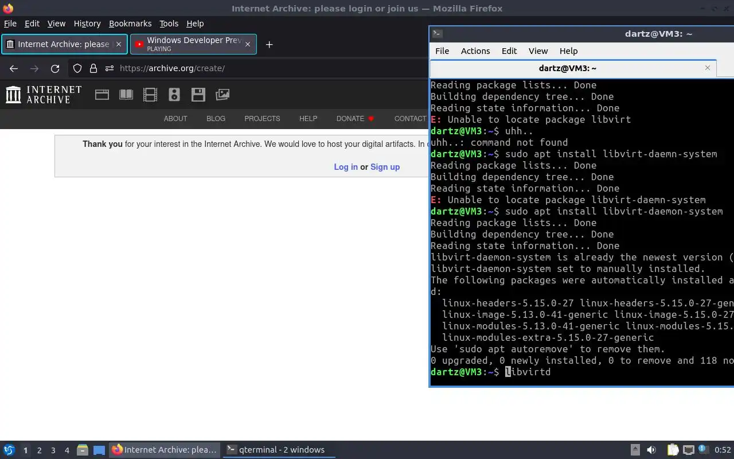Click the Internet Archive taskbar button

164,450
